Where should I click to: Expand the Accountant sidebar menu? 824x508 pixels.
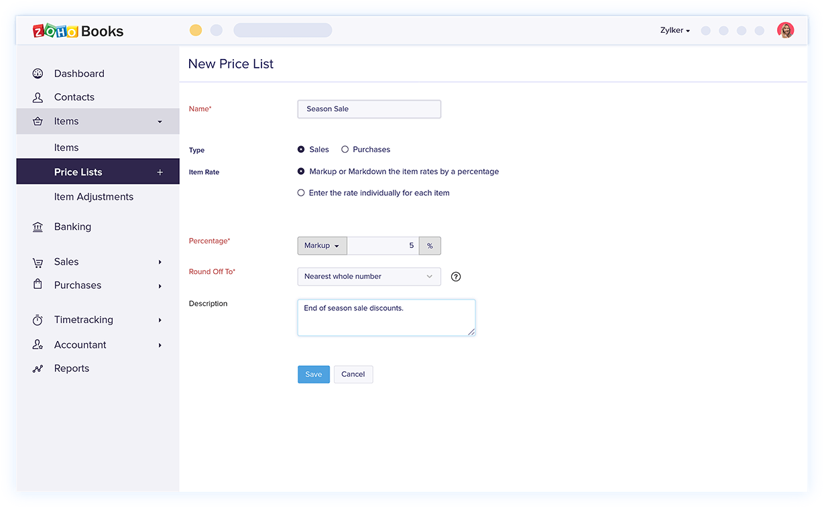click(x=160, y=345)
